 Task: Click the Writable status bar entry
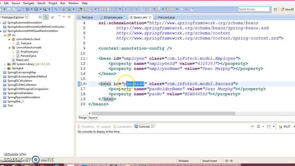pyautogui.click(x=183, y=161)
